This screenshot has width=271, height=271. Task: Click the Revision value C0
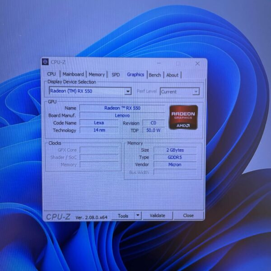pyautogui.click(x=154, y=123)
